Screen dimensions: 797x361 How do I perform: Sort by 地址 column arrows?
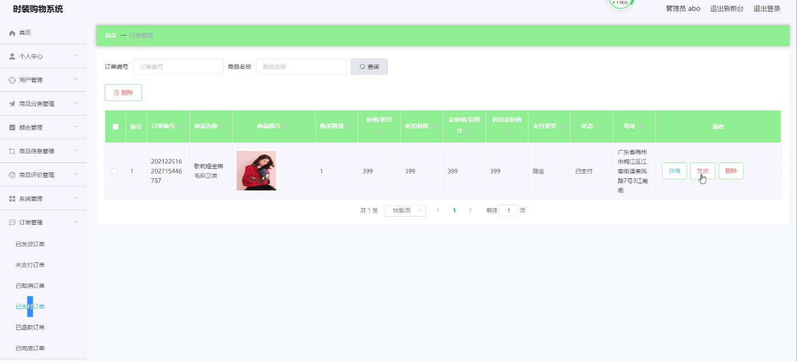coord(641,126)
